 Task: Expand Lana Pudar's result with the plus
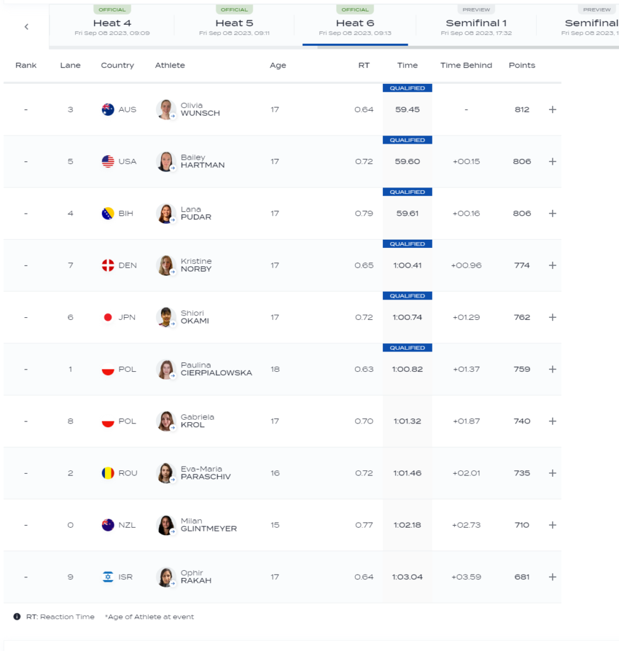pos(552,214)
